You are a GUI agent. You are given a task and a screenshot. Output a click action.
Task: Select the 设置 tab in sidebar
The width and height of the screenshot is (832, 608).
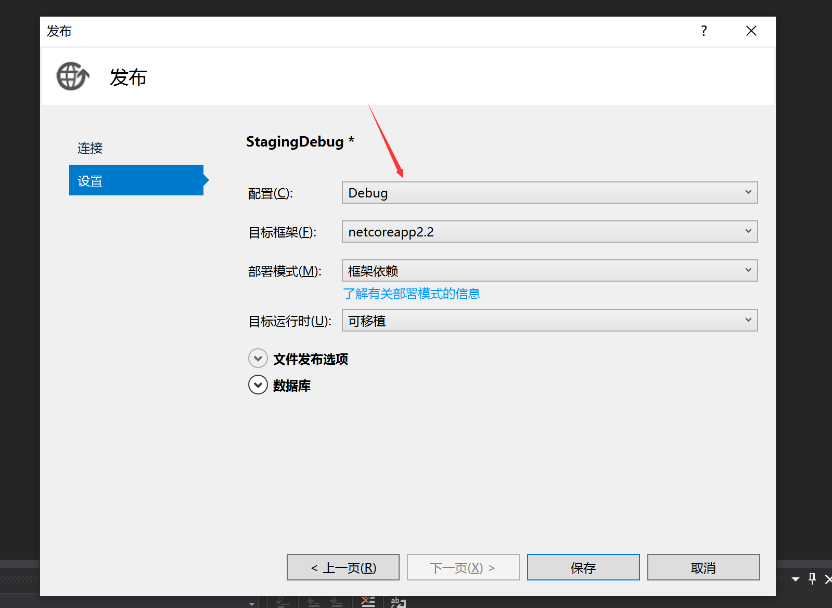pyautogui.click(x=136, y=180)
